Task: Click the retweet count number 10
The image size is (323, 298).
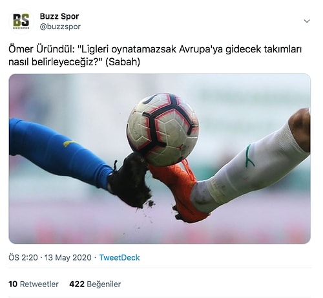Action: click(13, 284)
